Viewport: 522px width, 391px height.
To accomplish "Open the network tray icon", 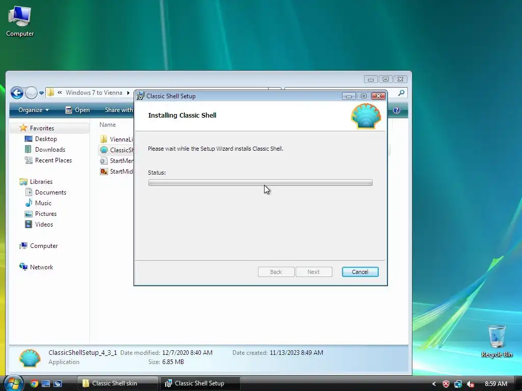I will click(458, 384).
